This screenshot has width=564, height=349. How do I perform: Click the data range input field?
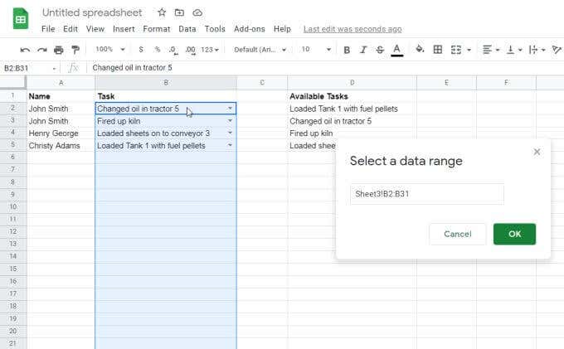click(426, 194)
